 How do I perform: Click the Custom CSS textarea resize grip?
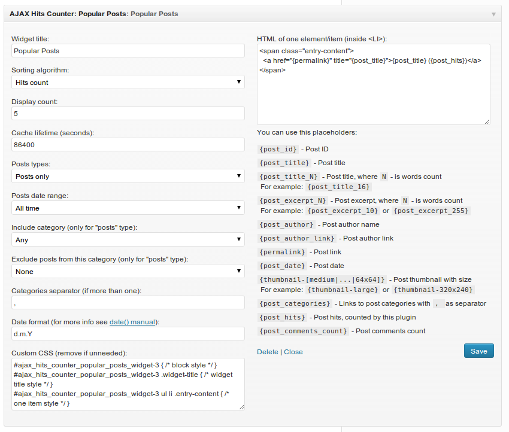click(241, 407)
